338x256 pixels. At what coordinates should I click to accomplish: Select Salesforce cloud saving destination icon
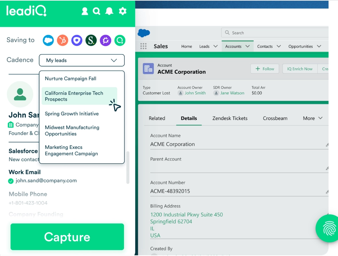[x=48, y=40]
